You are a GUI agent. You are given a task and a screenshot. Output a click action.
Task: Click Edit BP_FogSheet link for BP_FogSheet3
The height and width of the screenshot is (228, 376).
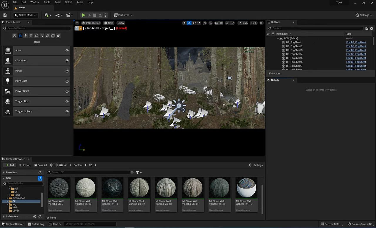pyautogui.click(x=356, y=50)
